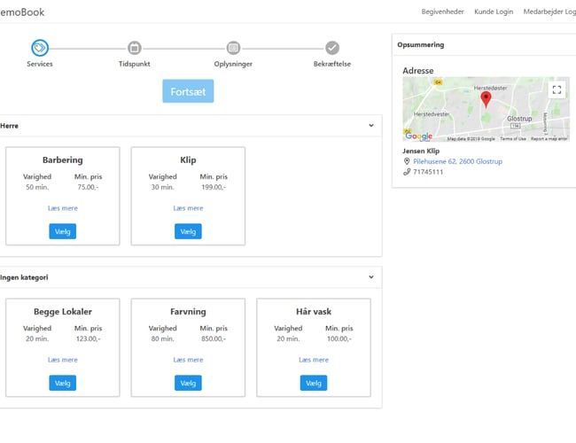Viewport: 576px width, 443px height.
Task: Click the Jensen Klip business name
Action: tap(421, 151)
